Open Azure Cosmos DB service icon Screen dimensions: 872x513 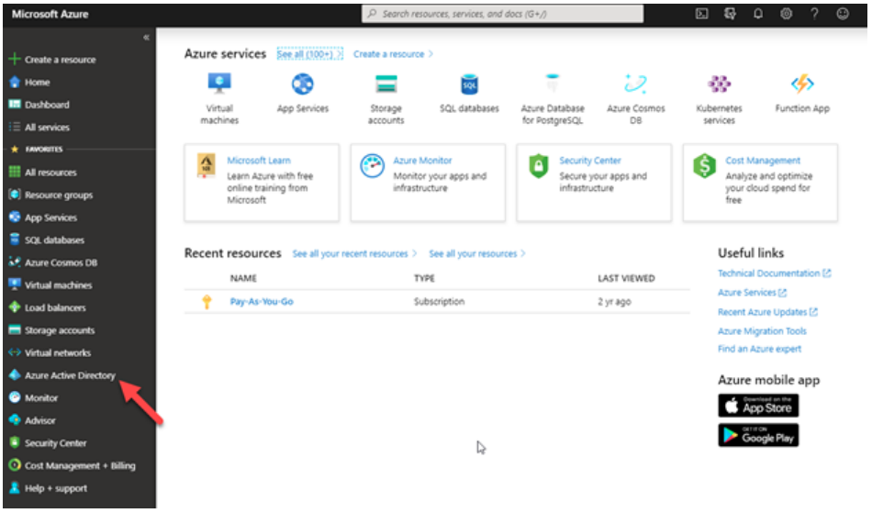pyautogui.click(x=636, y=84)
